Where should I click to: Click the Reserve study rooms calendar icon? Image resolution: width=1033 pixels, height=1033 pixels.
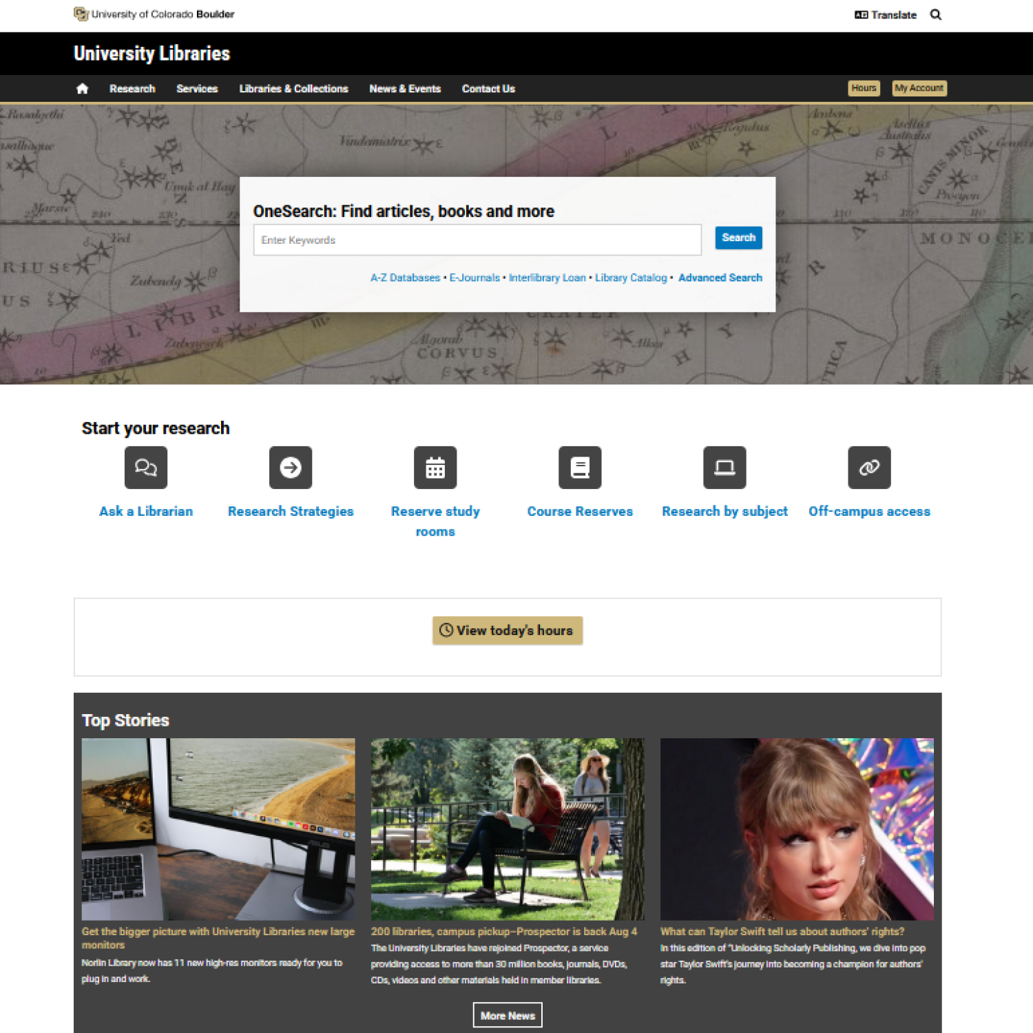point(435,468)
